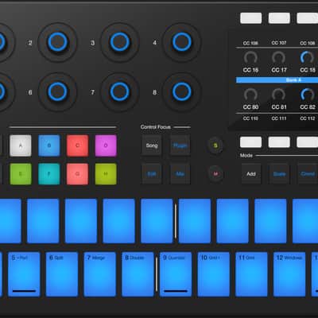Click the CC 112 label
The width and height of the screenshot is (318, 318).
click(x=308, y=118)
